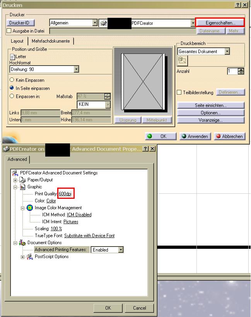
Task: Click the Drucker-ID button
Action: [x=20, y=22]
